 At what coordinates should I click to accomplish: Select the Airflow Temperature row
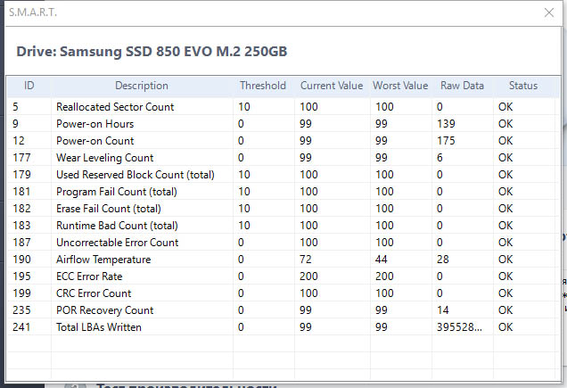click(x=282, y=260)
